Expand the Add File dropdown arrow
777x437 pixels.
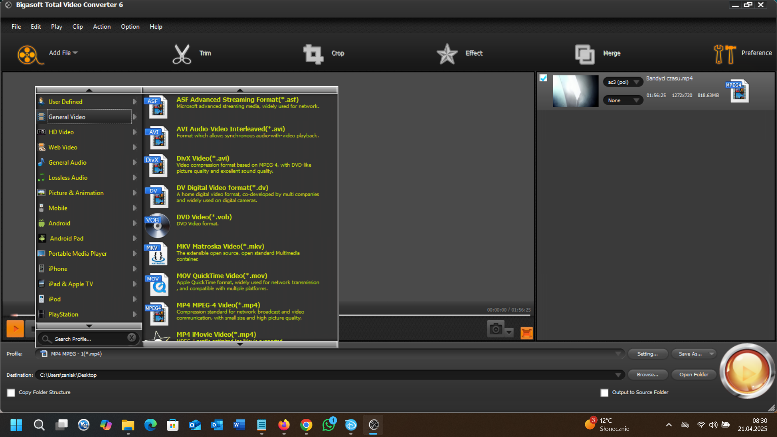pos(75,53)
